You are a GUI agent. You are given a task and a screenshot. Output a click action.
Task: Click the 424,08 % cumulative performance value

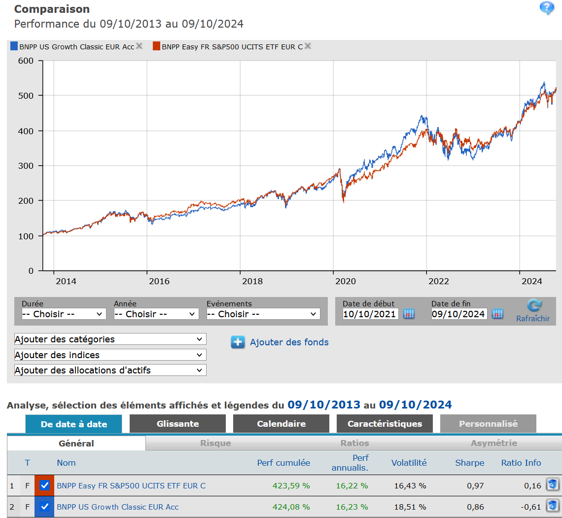click(x=291, y=507)
